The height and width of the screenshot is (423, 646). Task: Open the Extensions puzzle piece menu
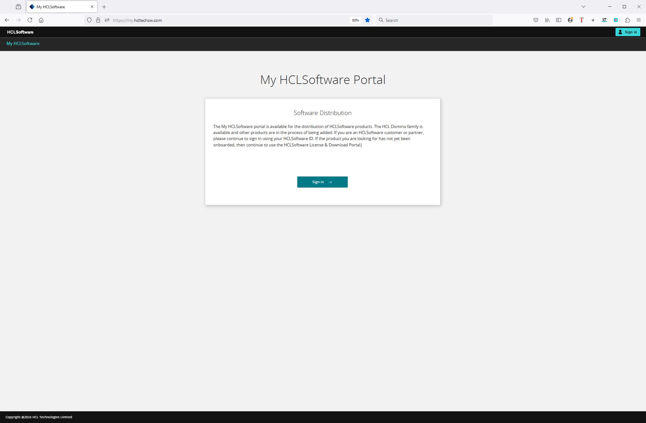tap(627, 20)
